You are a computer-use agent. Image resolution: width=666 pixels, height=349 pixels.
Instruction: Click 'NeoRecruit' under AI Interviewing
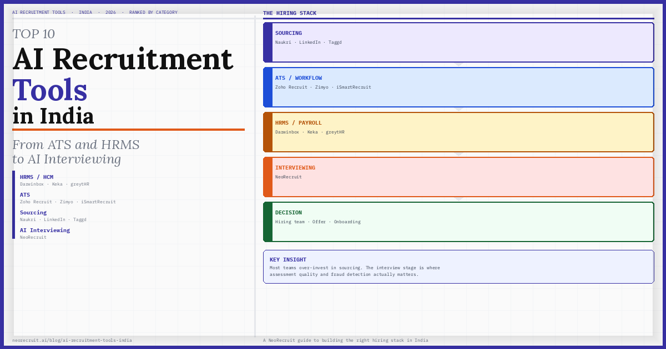tap(33, 238)
